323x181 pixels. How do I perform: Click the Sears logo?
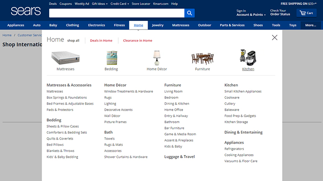tap(26, 11)
